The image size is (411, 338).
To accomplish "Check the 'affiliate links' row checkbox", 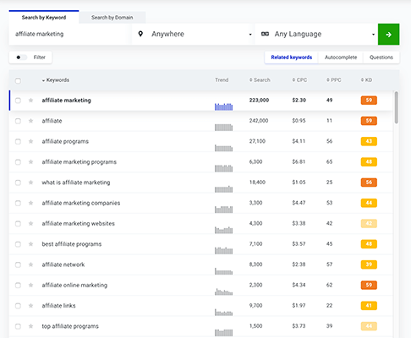I will pyautogui.click(x=18, y=306).
